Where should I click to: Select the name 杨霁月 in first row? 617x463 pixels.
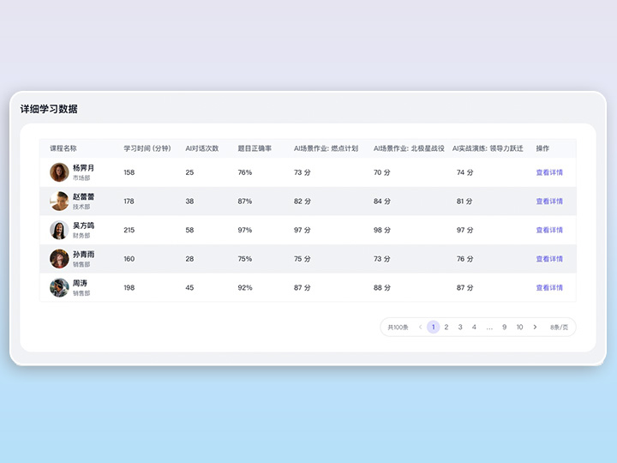[83, 168]
